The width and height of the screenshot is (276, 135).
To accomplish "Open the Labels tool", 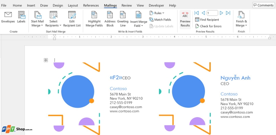I will click(x=21, y=18).
